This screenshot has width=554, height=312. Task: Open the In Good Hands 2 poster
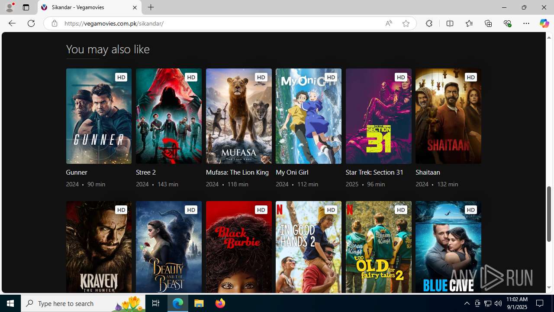tap(309, 247)
